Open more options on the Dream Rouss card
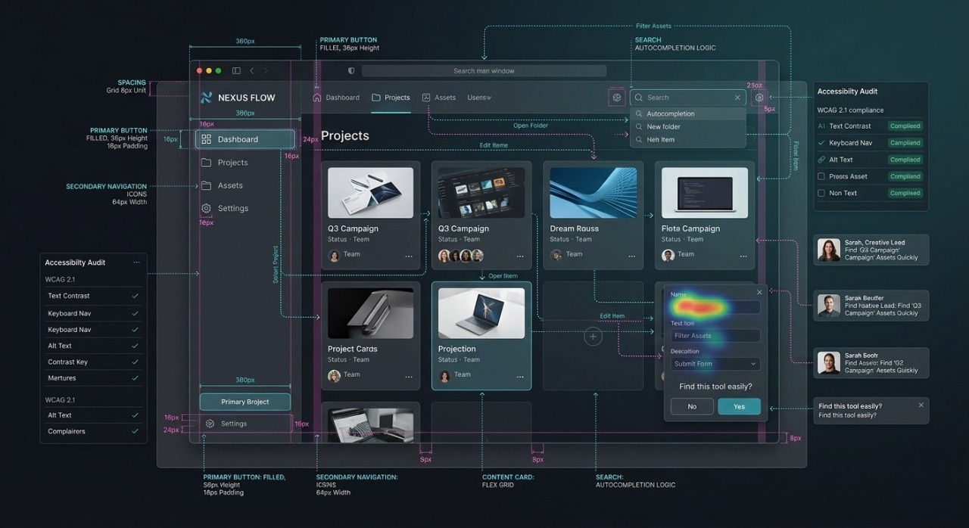Image resolution: width=969 pixels, height=528 pixels. pos(632,256)
